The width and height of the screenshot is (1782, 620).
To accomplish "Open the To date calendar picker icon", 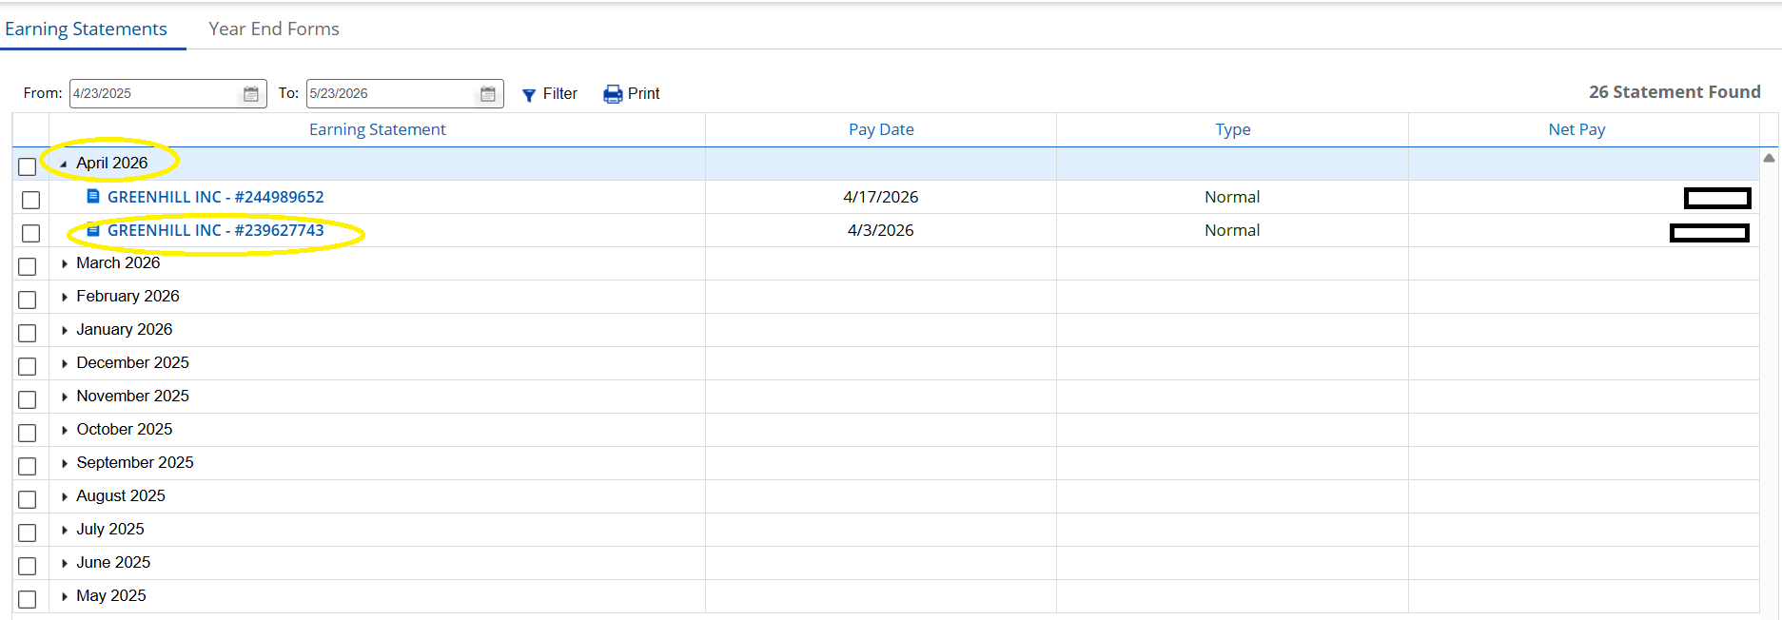I will (x=488, y=94).
